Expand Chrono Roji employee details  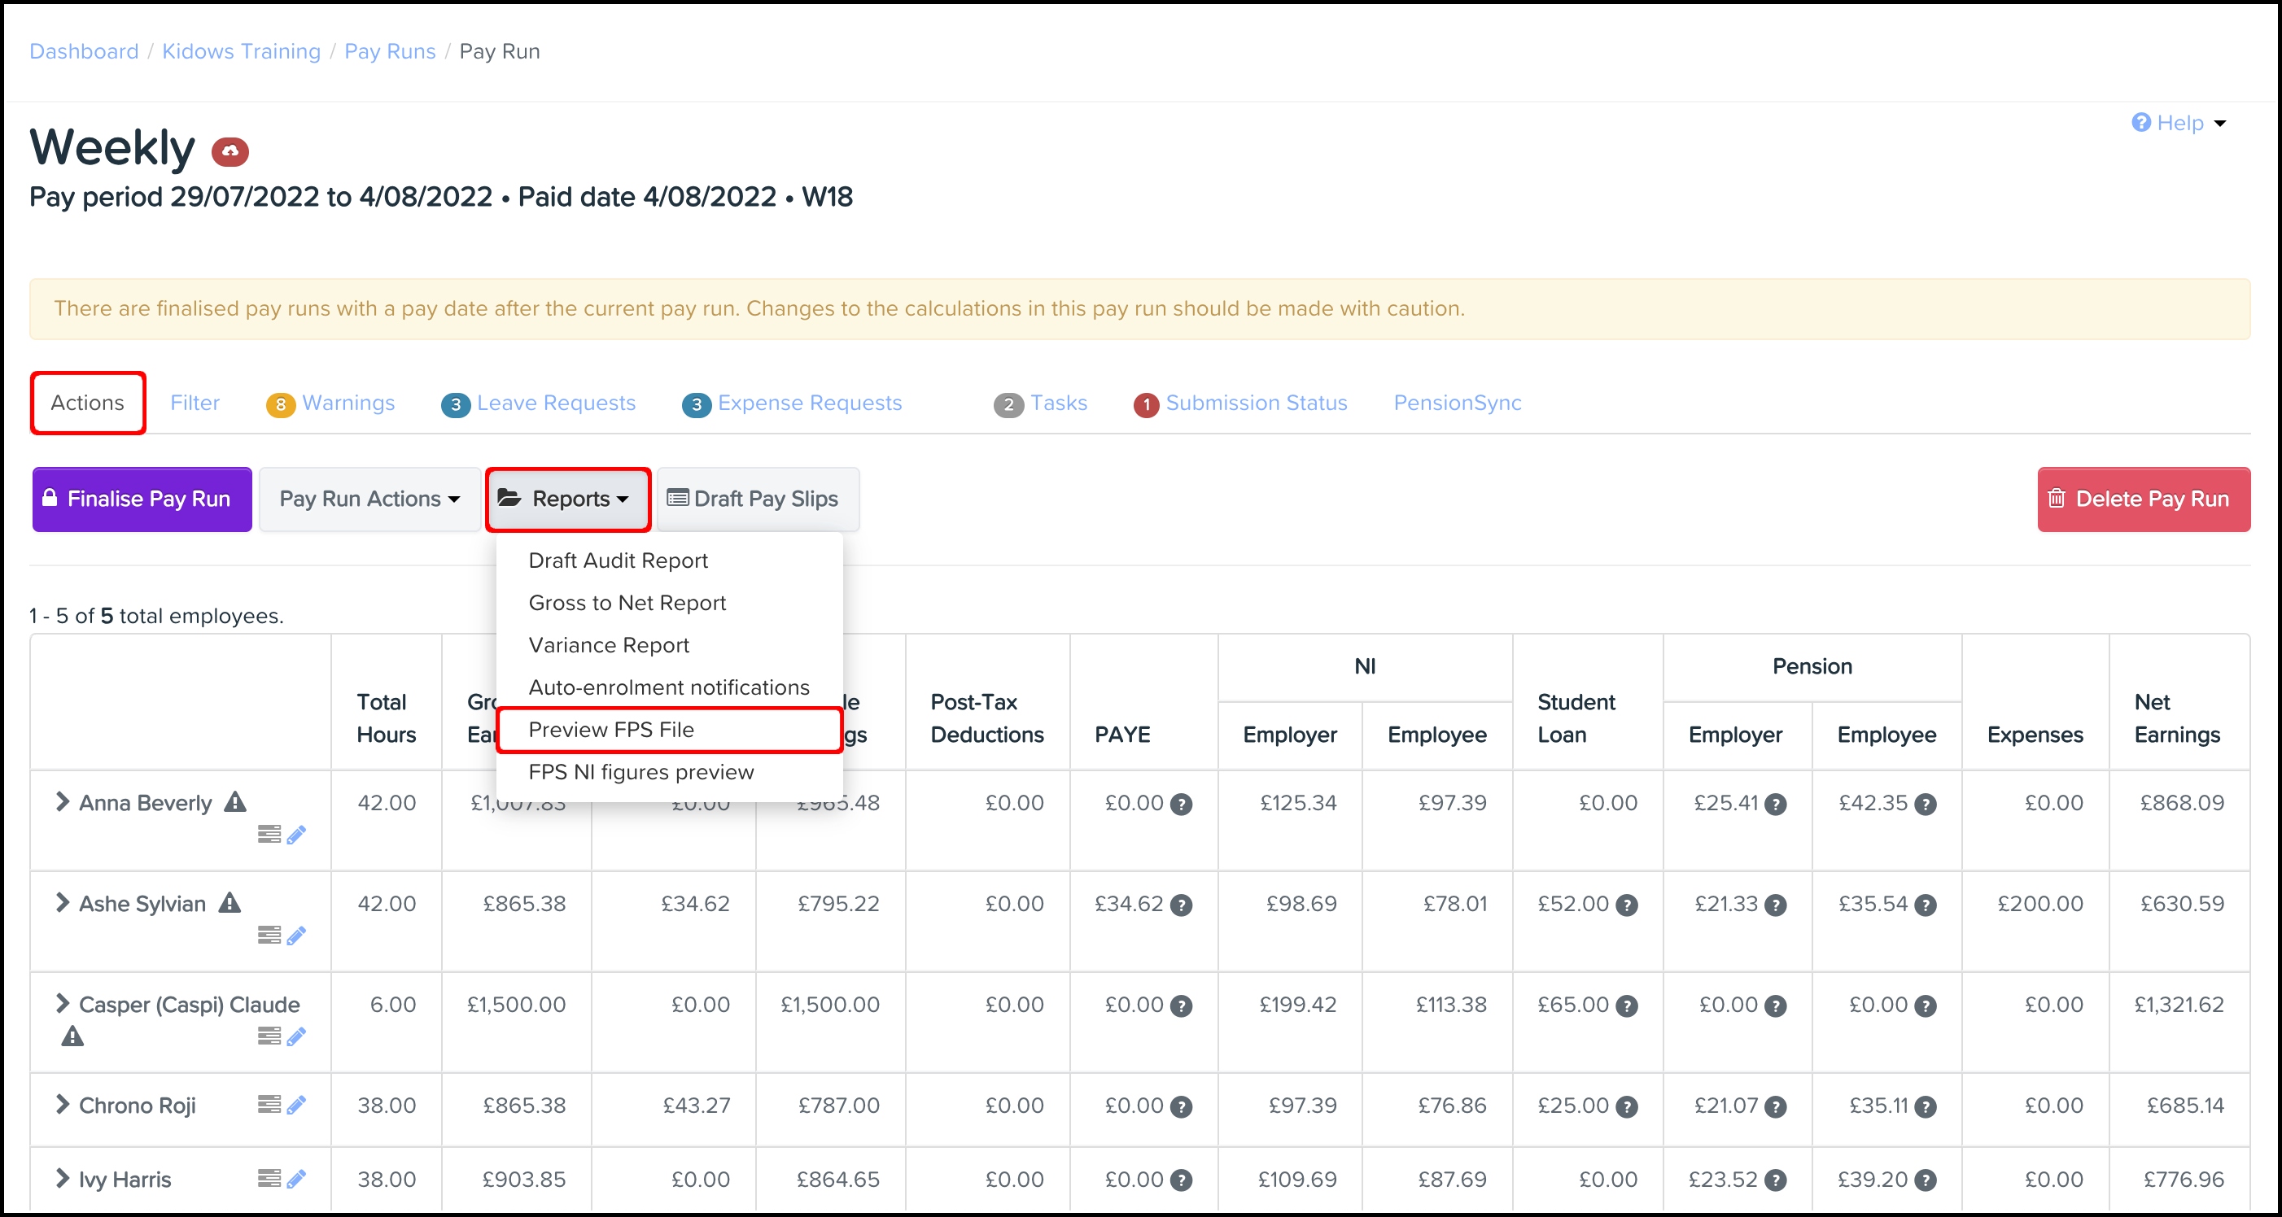62,1105
